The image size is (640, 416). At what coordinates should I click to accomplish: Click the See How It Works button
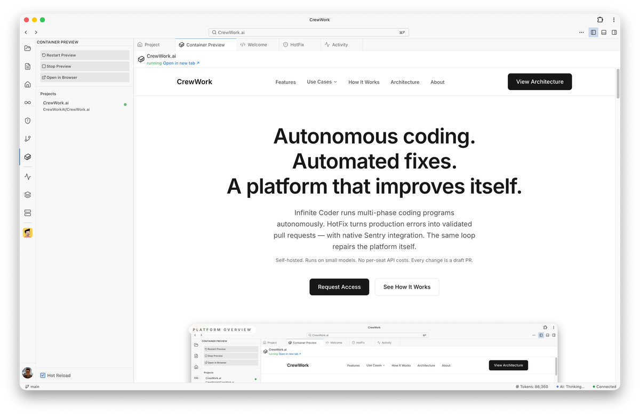407,287
